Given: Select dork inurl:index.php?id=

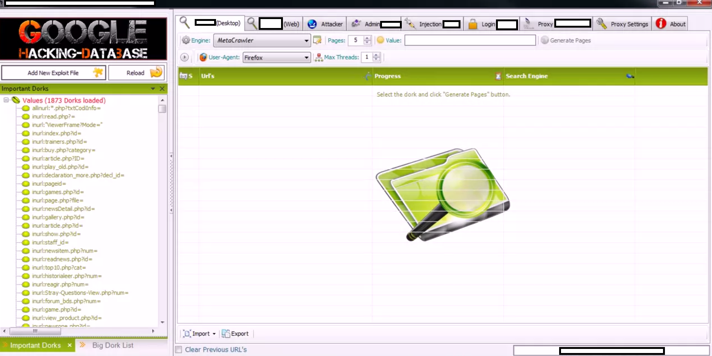Looking at the screenshot, I should click(56, 133).
